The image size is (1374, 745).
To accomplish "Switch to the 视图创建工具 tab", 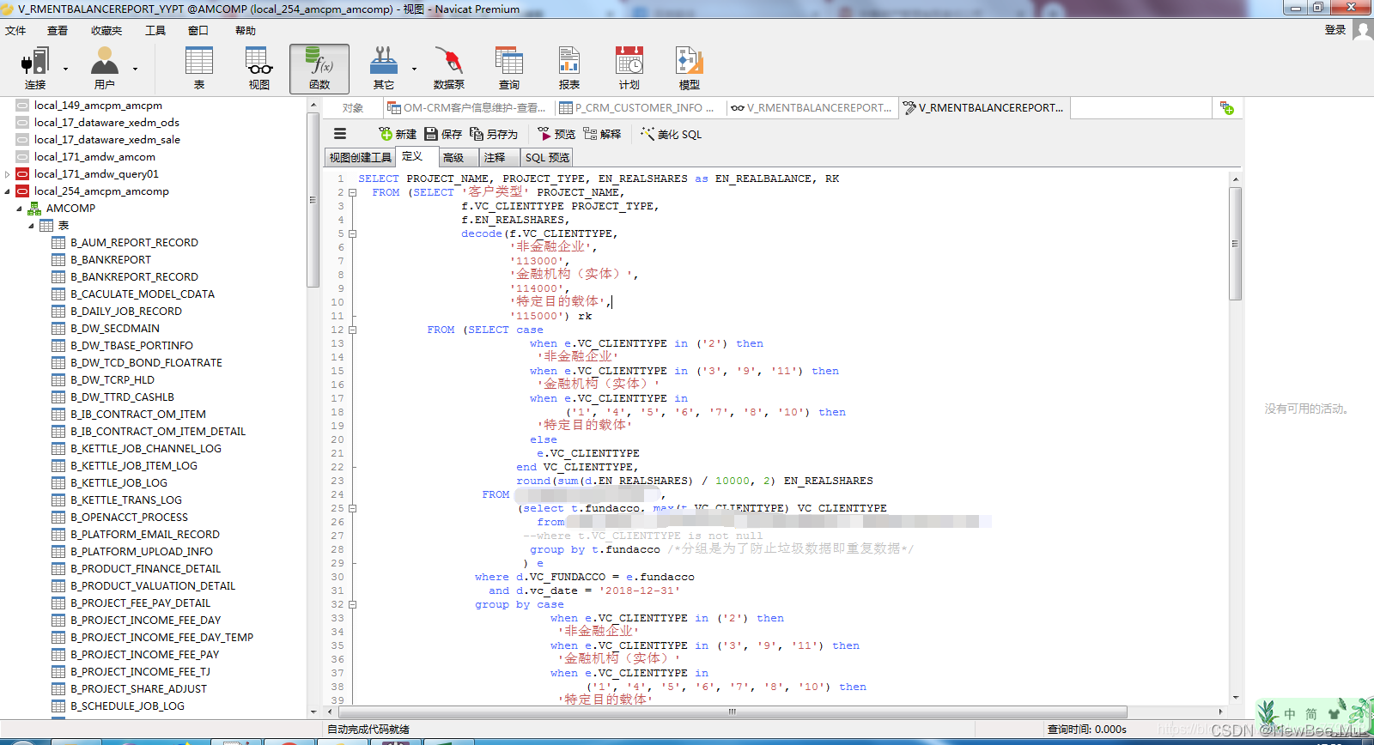I will 360,157.
